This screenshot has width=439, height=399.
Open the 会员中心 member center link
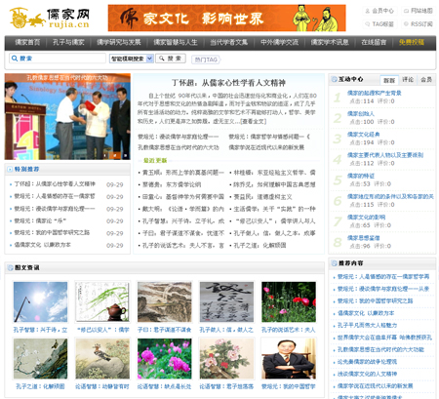click(379, 11)
